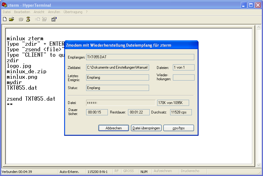Click the New connection toolbar icon
The image size is (263, 176).
(x=5, y=19)
